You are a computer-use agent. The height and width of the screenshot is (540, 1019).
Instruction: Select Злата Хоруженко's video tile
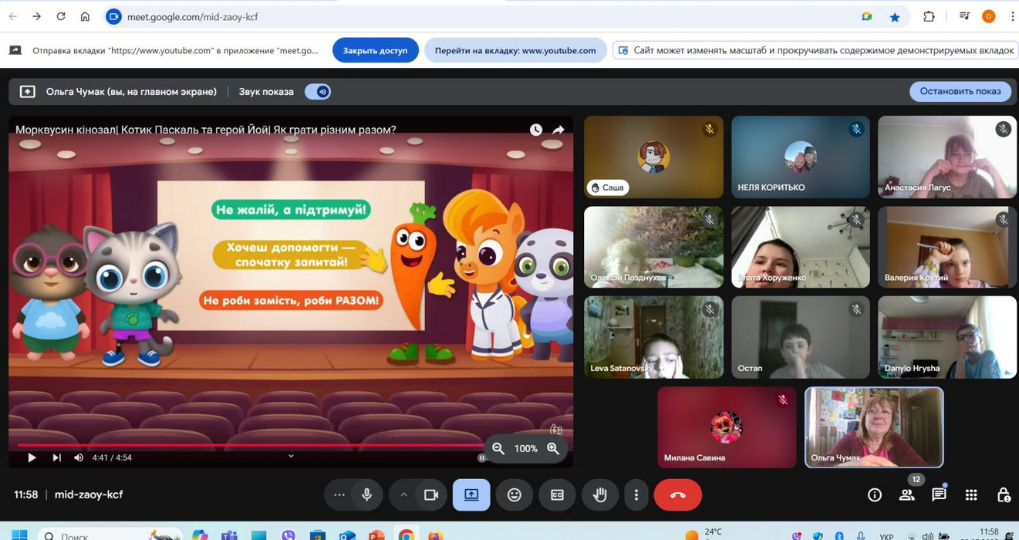pyautogui.click(x=801, y=247)
